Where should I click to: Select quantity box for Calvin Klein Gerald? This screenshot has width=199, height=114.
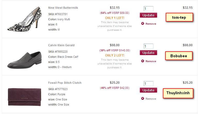[148, 46]
